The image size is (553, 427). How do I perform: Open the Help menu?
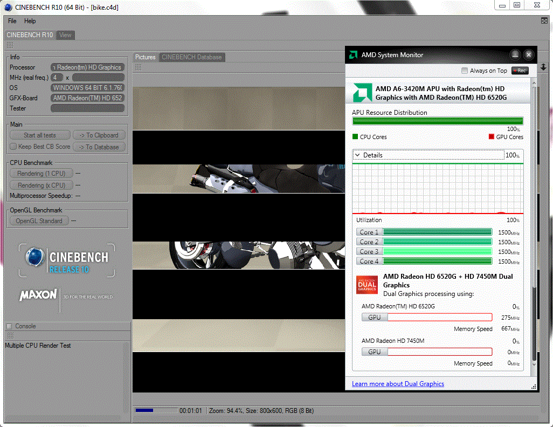pos(30,21)
